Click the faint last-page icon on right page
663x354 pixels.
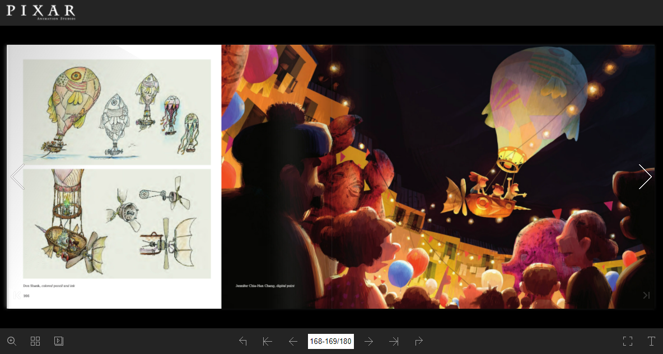coord(647,295)
